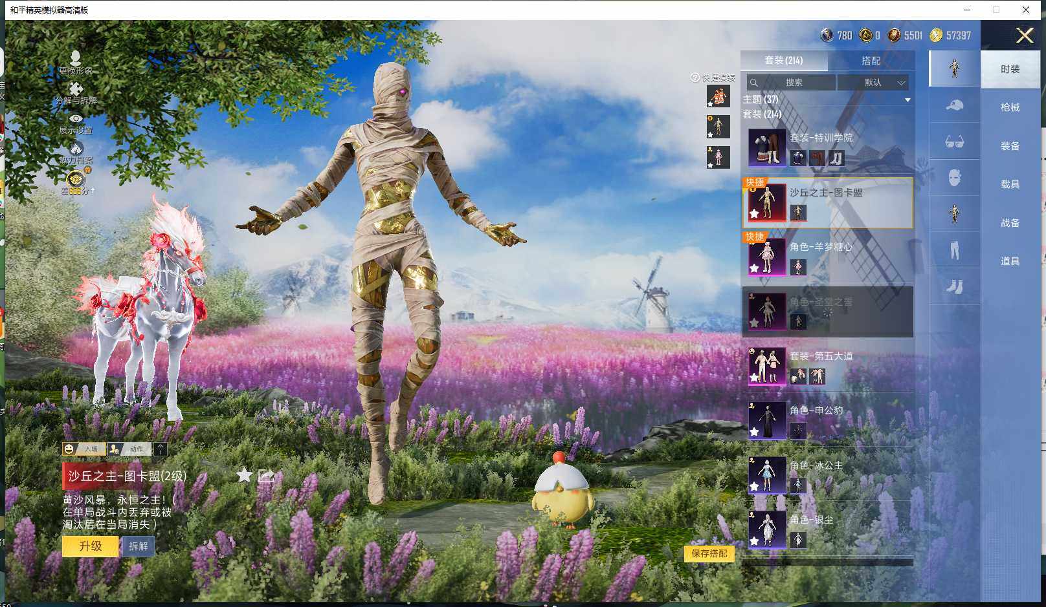This screenshot has width=1046, height=607.
Task: Open 快捷换装 help question mark
Action: (695, 78)
